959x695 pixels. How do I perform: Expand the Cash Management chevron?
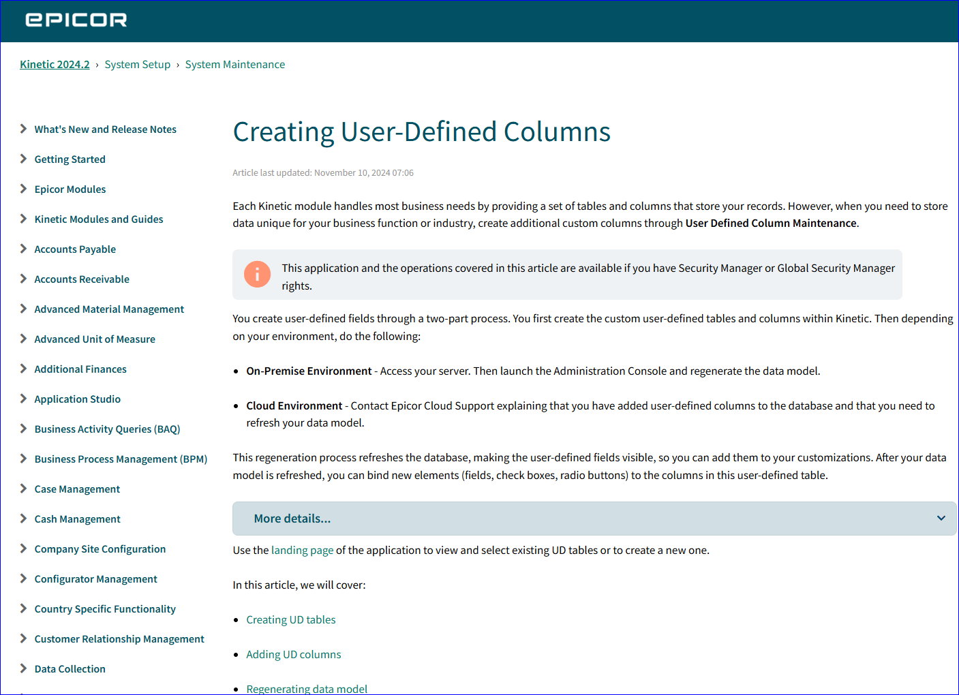[23, 519]
